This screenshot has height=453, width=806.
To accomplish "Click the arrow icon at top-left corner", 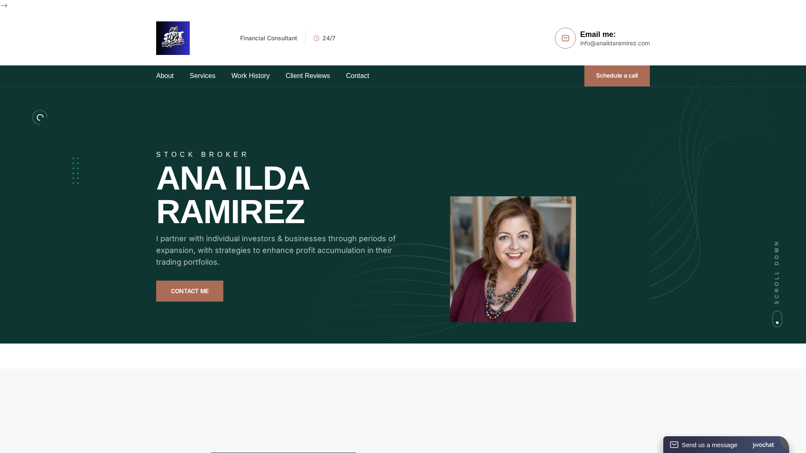I will [4, 6].
